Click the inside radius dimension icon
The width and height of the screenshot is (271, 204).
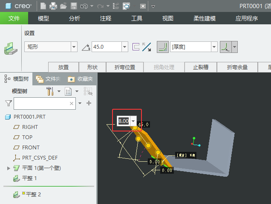click(x=225, y=47)
